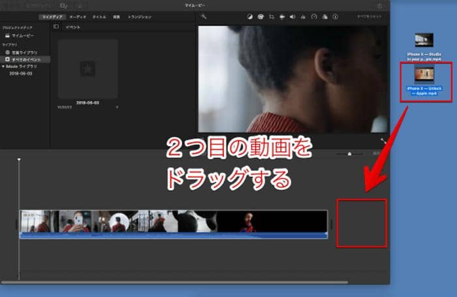This screenshot has width=457, height=297.
Task: Select 写真ライブラリ in the sidebar
Action: point(22,52)
